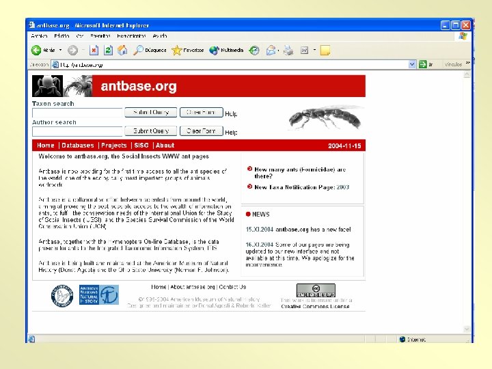Click footer About antbase.org link

click(193, 287)
